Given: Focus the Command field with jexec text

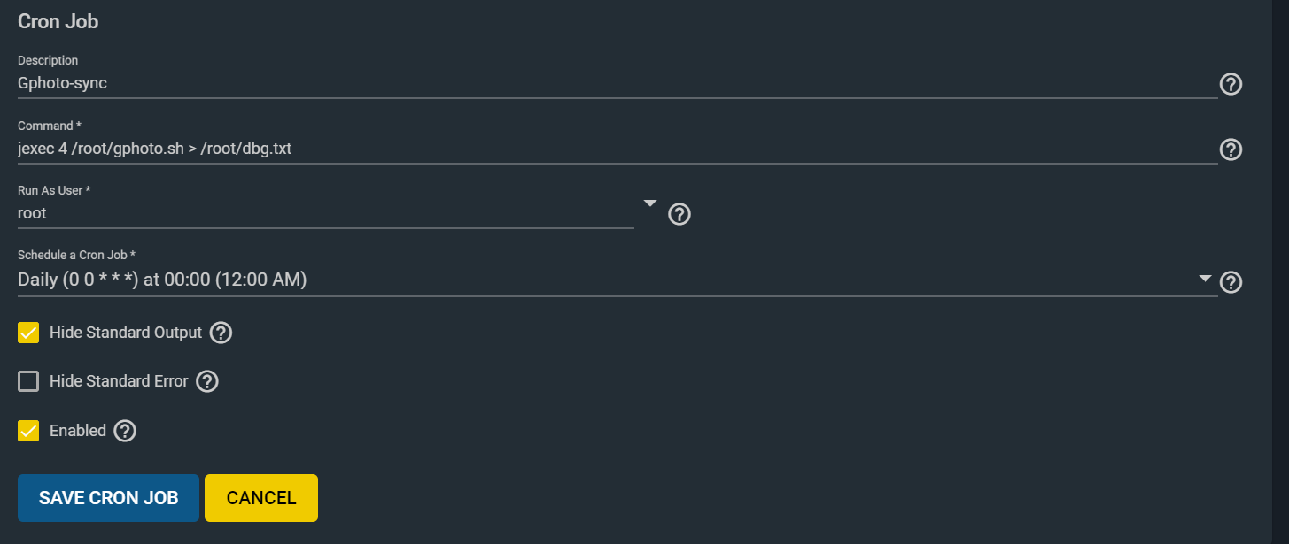Looking at the screenshot, I should 617,149.
